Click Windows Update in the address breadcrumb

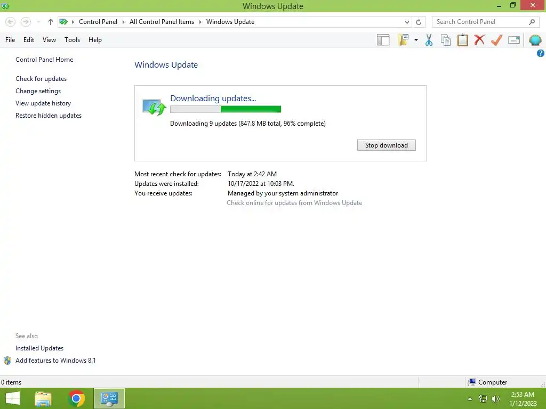tap(230, 22)
